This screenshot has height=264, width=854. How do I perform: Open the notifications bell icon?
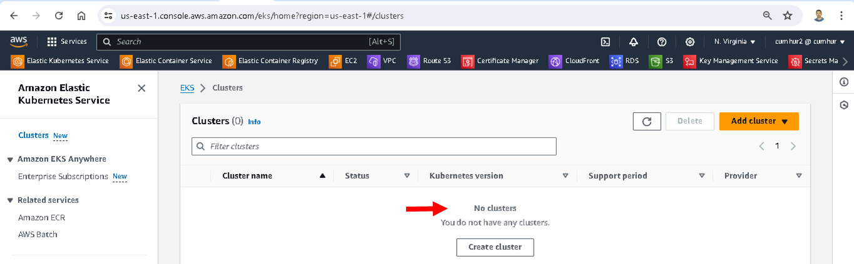633,42
